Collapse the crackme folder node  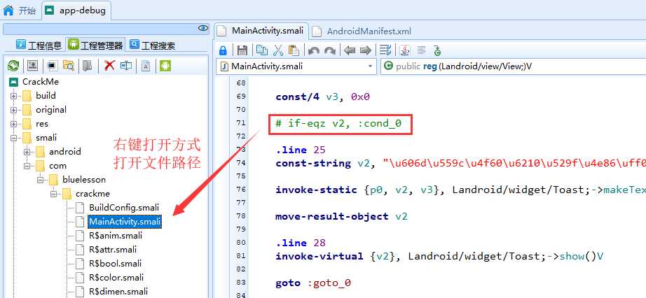tap(53, 194)
